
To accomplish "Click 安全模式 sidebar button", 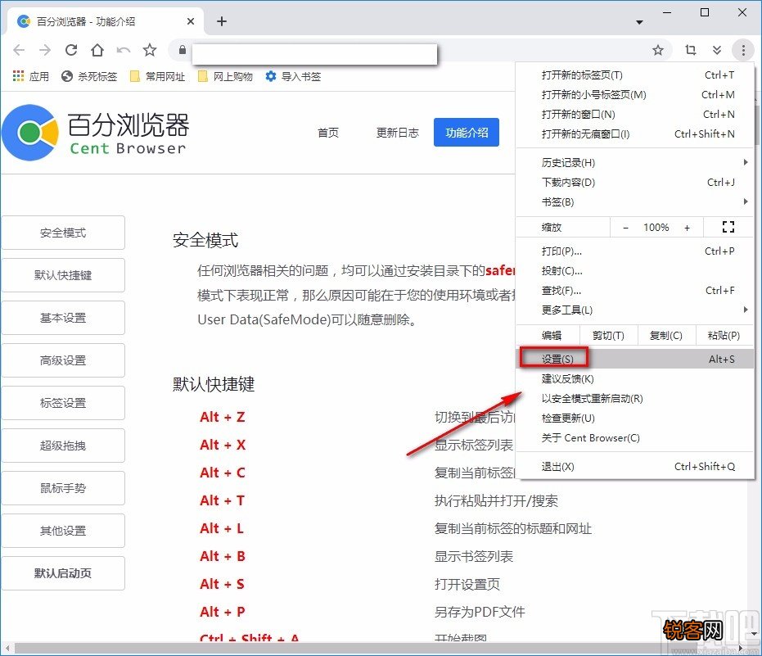I will [63, 233].
